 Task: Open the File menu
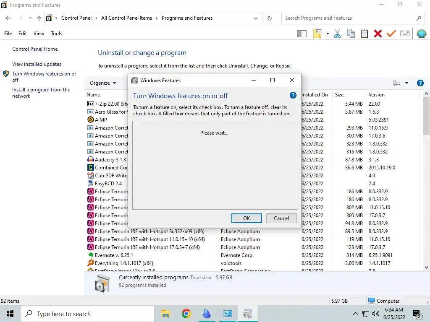(8, 34)
